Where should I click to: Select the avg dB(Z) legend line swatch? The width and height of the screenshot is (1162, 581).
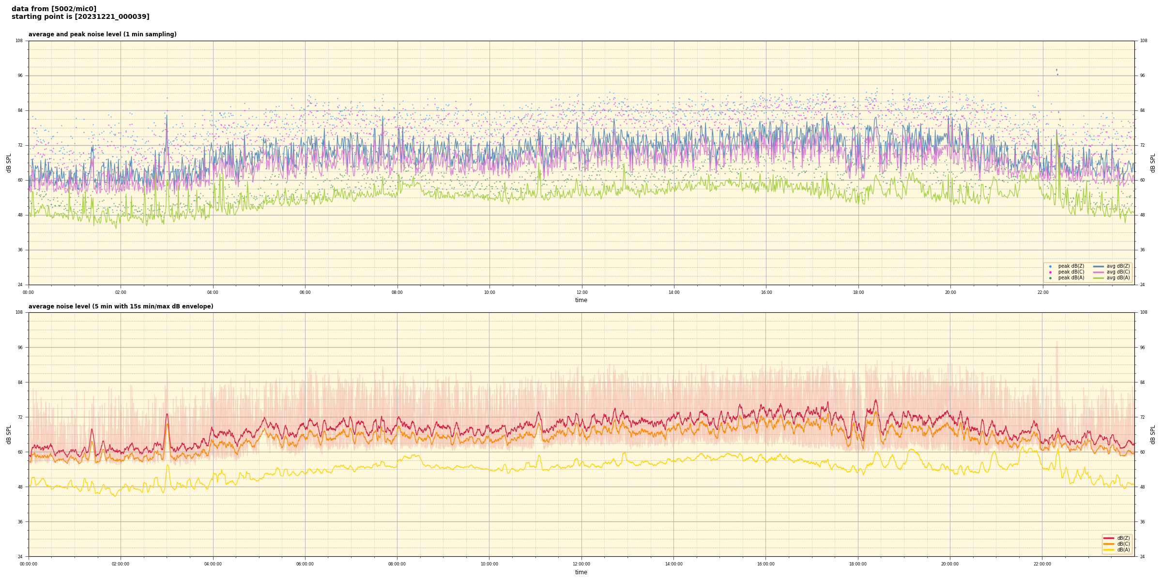pos(1098,266)
